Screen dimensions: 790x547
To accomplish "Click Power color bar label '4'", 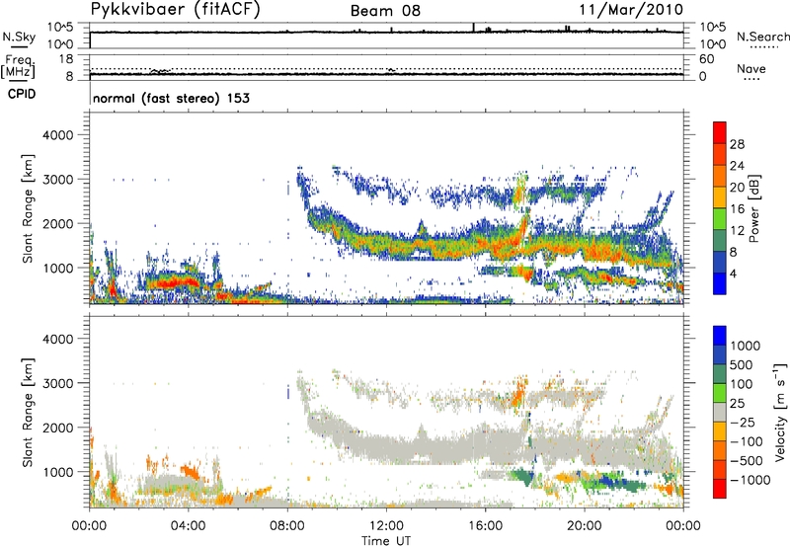I will (734, 273).
